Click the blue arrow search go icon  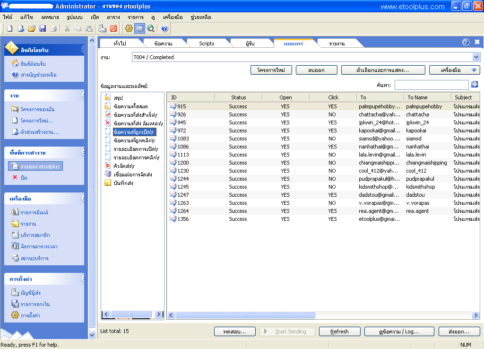[x=475, y=85]
